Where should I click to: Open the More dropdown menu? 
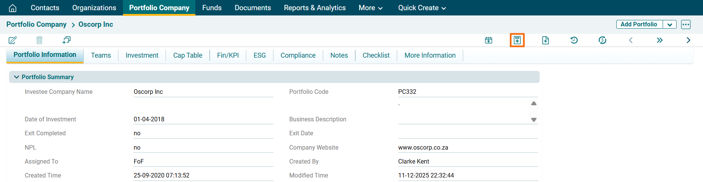click(x=370, y=8)
